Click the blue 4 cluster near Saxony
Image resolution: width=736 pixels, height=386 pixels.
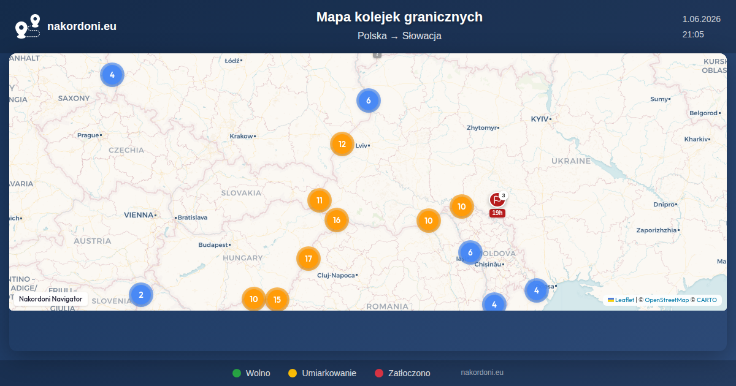point(112,75)
